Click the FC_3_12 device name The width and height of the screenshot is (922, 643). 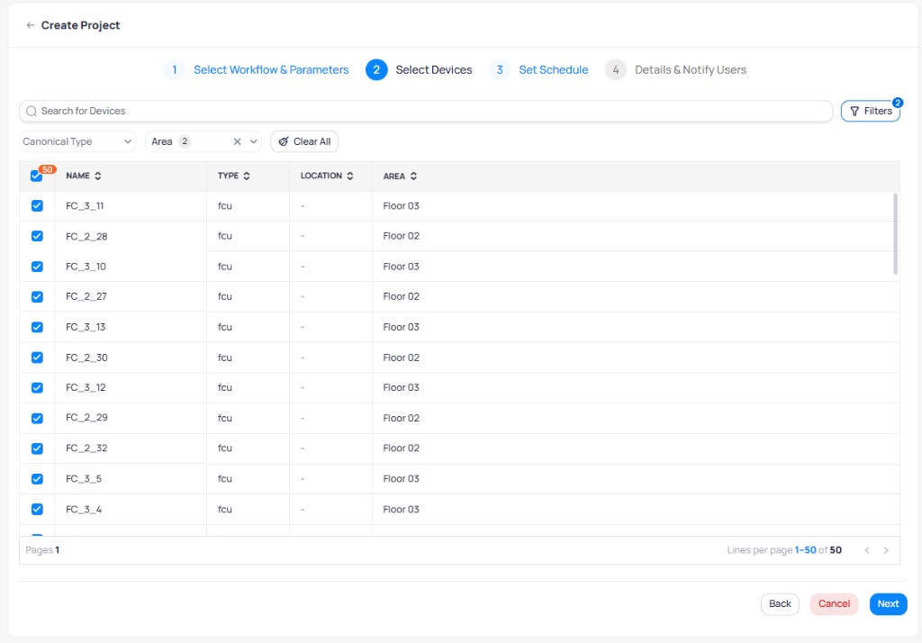point(86,387)
